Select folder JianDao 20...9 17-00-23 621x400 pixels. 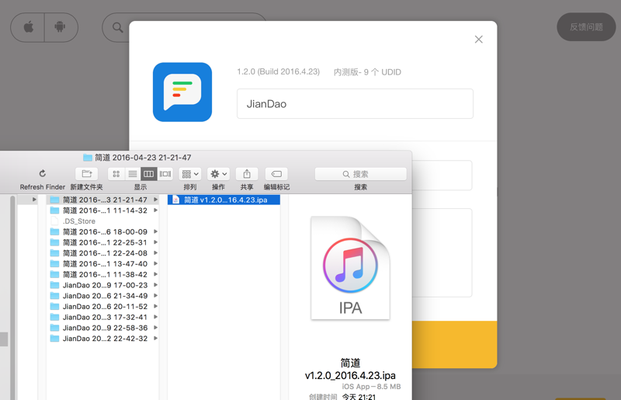[102, 285]
